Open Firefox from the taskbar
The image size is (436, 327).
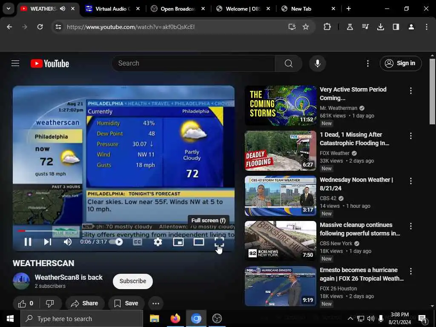[175, 318]
